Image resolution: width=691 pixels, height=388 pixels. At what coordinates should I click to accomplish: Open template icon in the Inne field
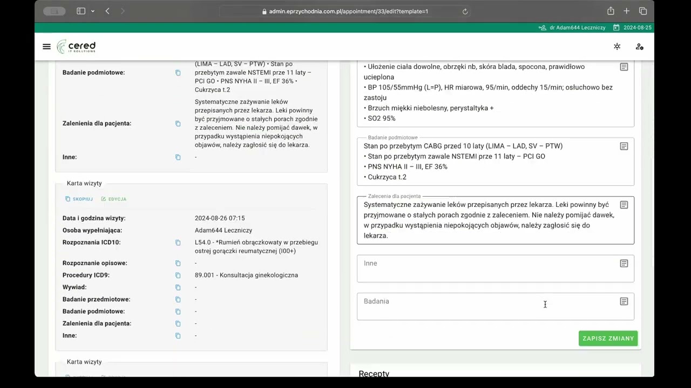tap(624, 264)
